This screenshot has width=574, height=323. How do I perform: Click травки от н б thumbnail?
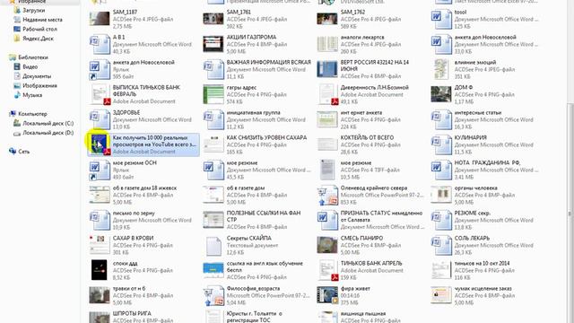click(x=100, y=295)
